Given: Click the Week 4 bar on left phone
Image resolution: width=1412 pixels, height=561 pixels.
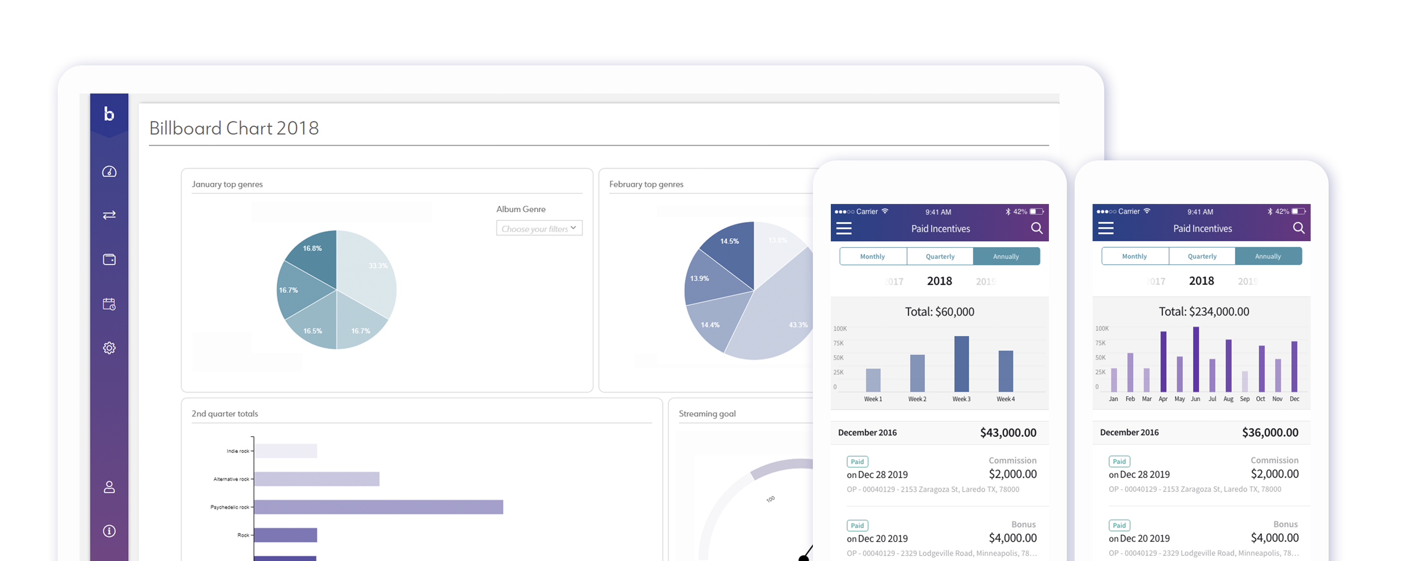Looking at the screenshot, I should [x=1006, y=371].
